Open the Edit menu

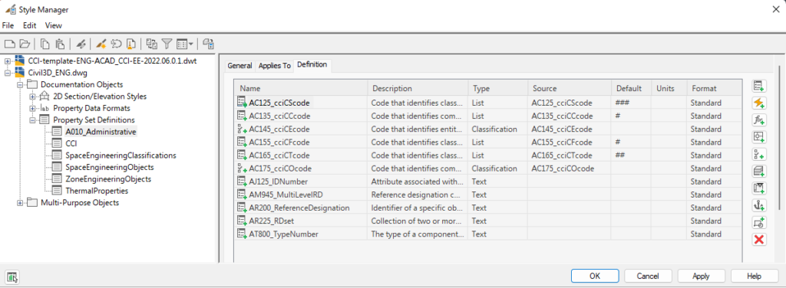point(30,25)
